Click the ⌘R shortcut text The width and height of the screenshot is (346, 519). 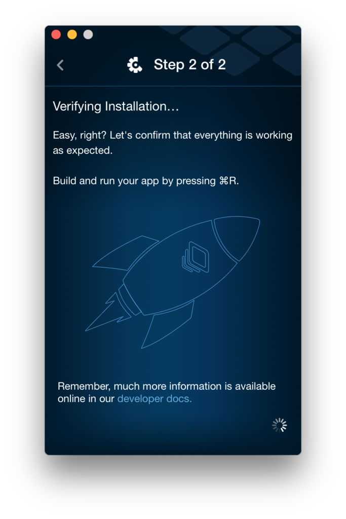coord(229,181)
